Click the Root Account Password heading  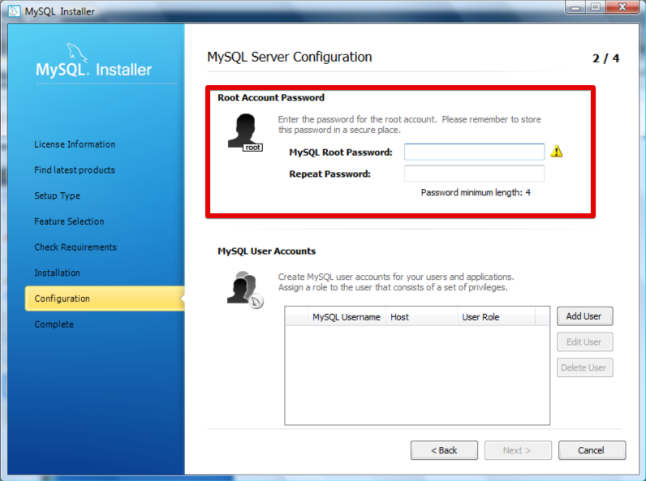pyautogui.click(x=271, y=97)
